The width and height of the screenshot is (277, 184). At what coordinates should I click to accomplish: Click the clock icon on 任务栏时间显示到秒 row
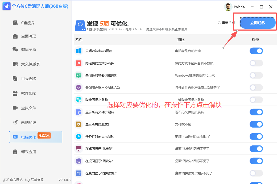(x=78, y=136)
